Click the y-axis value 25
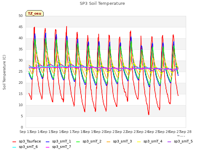Image resolution: width=205 pixels, height=153 pixels. coord(20,71)
